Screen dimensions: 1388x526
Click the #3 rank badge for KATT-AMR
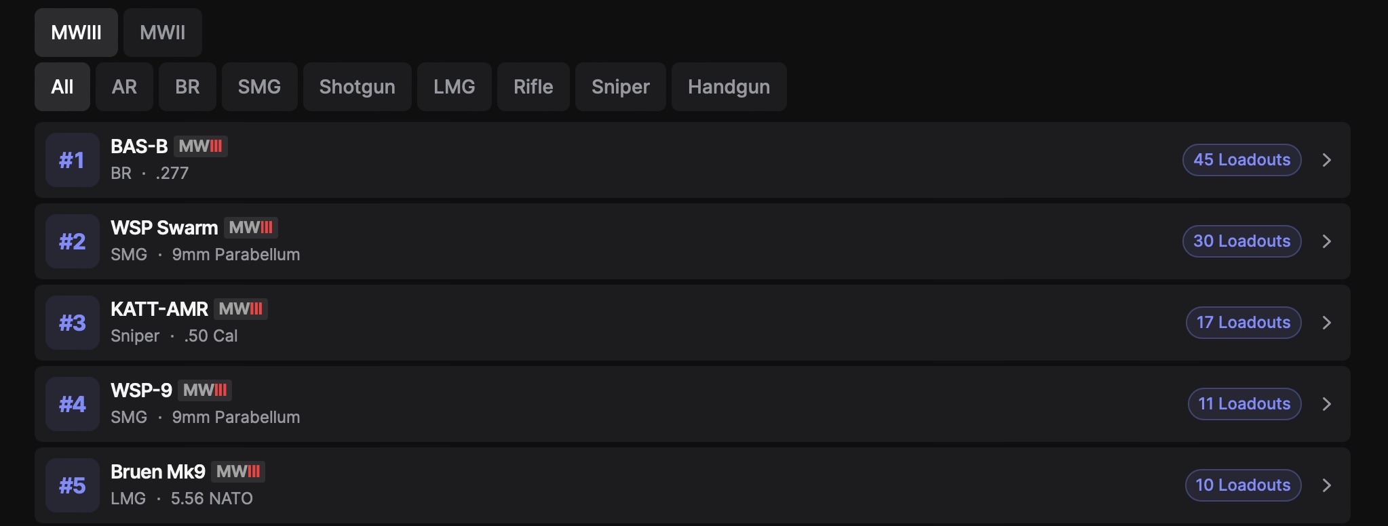pos(72,323)
